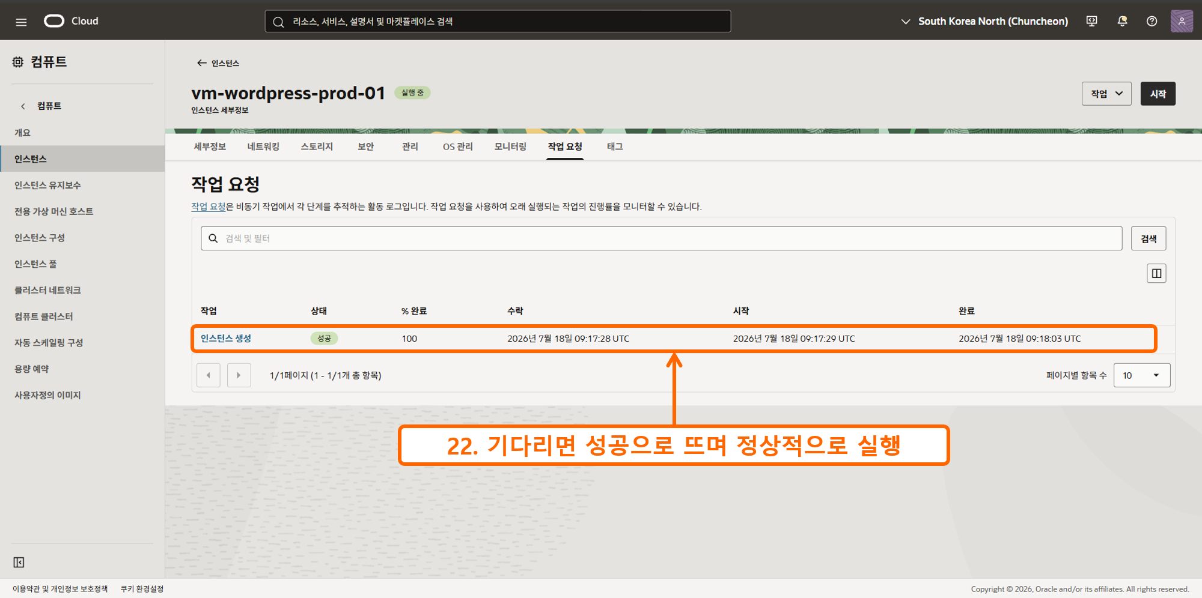Click the 검색 button
Image resolution: width=1202 pixels, height=598 pixels.
tap(1149, 238)
